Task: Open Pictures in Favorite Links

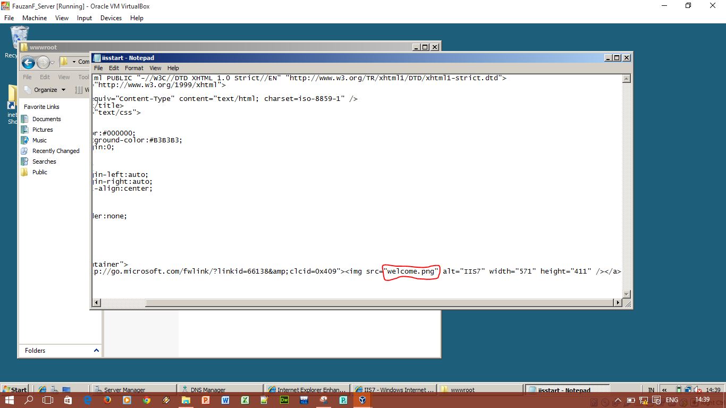Action: coord(43,130)
